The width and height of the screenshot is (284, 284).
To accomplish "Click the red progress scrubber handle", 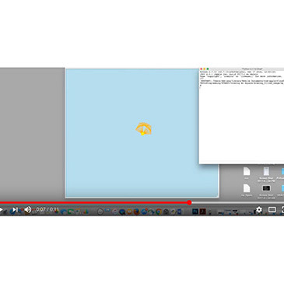I will point(189,202).
